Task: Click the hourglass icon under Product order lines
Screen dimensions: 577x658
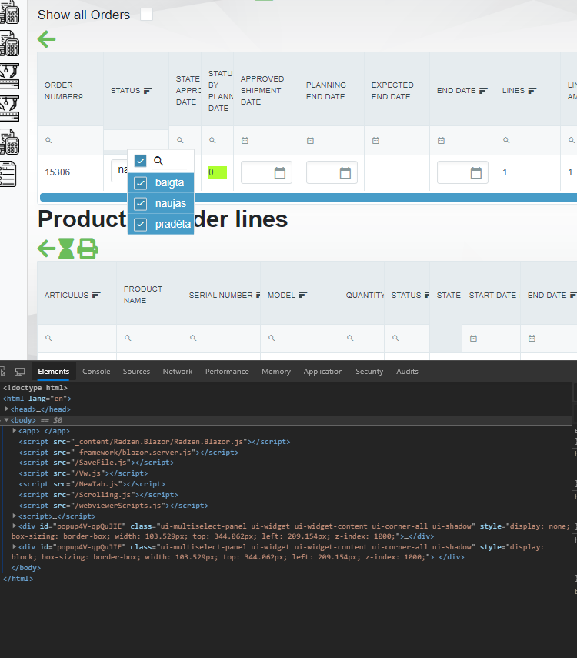Action: (x=67, y=248)
